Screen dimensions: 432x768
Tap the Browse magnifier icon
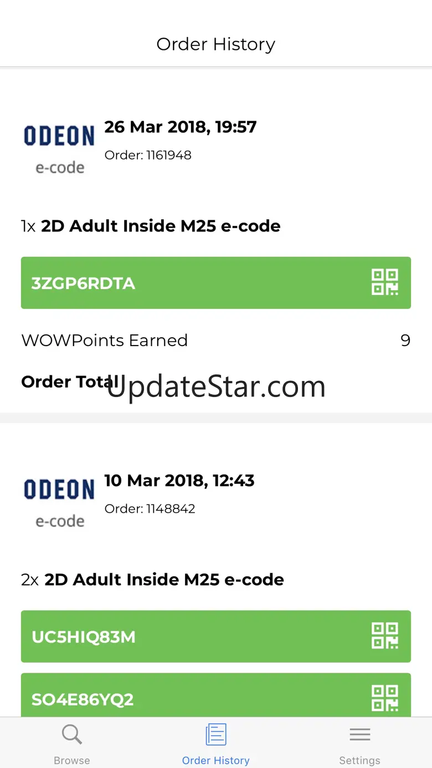point(72,735)
